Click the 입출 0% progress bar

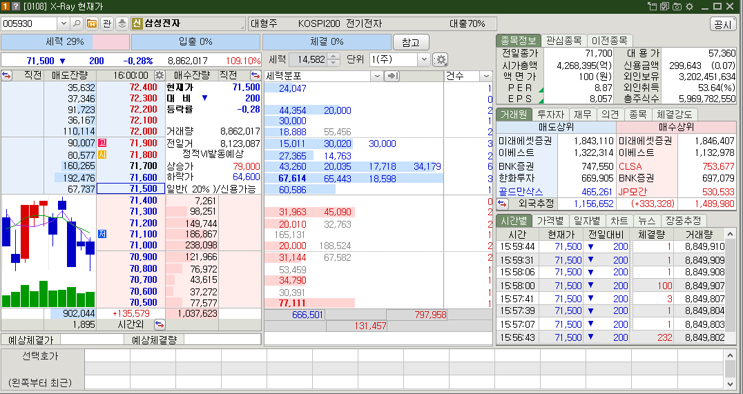point(195,41)
